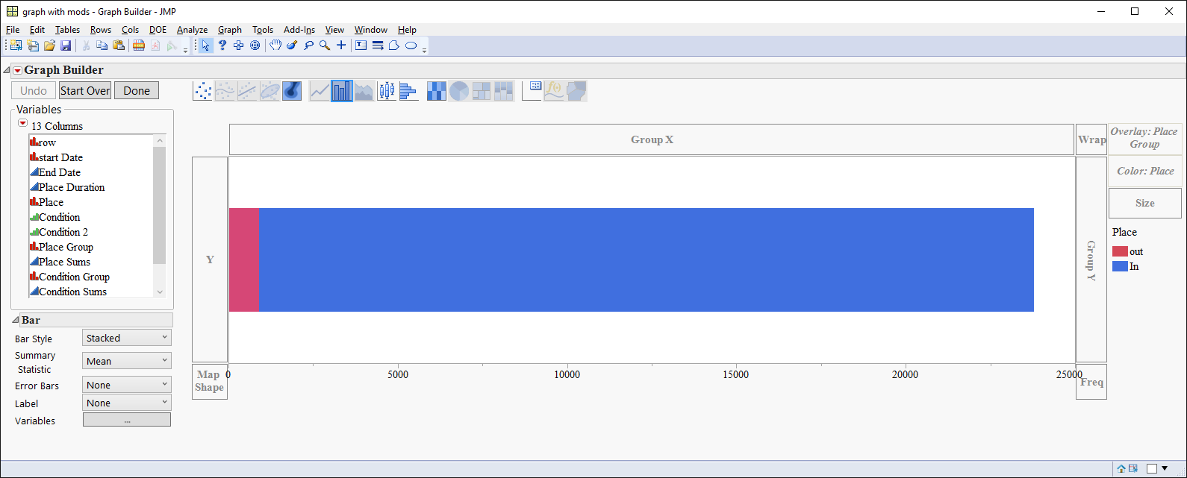Image resolution: width=1187 pixels, height=478 pixels.
Task: Expand the first toolbar overflow arrow
Action: (x=185, y=49)
